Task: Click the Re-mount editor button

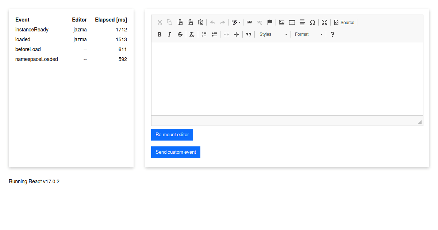Action: click(x=172, y=134)
